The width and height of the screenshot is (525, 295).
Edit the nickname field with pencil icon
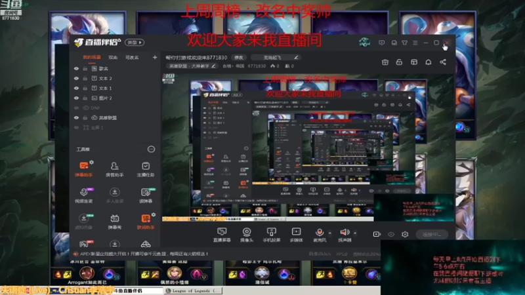tap(275, 58)
